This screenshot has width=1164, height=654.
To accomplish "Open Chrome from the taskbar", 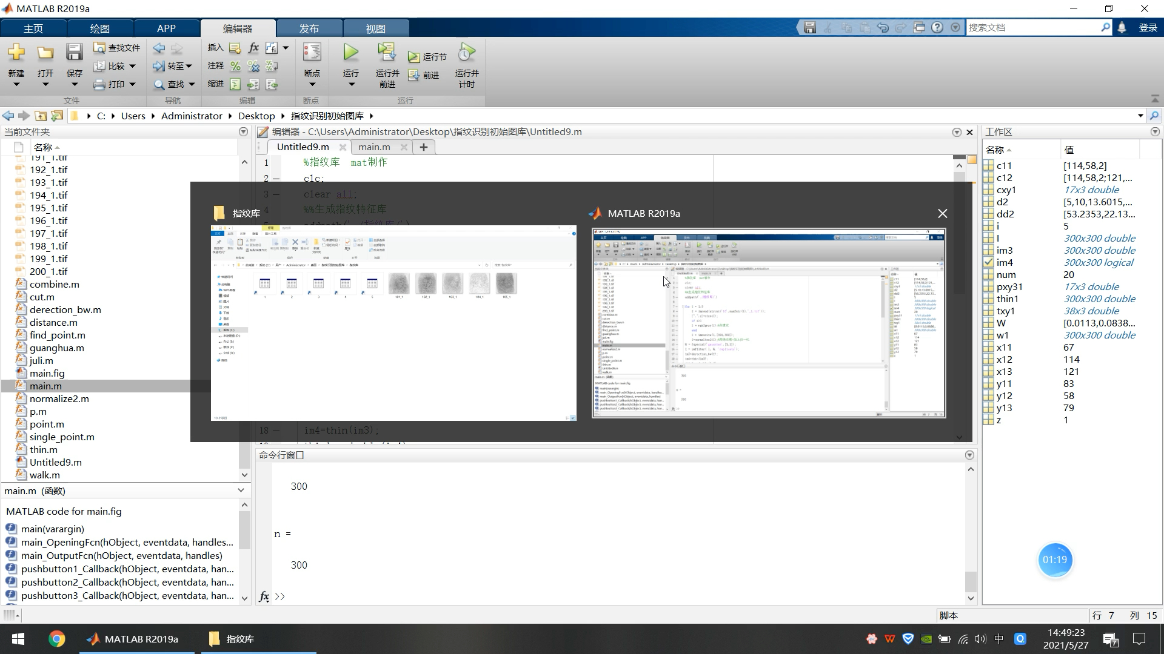I will coord(56,639).
